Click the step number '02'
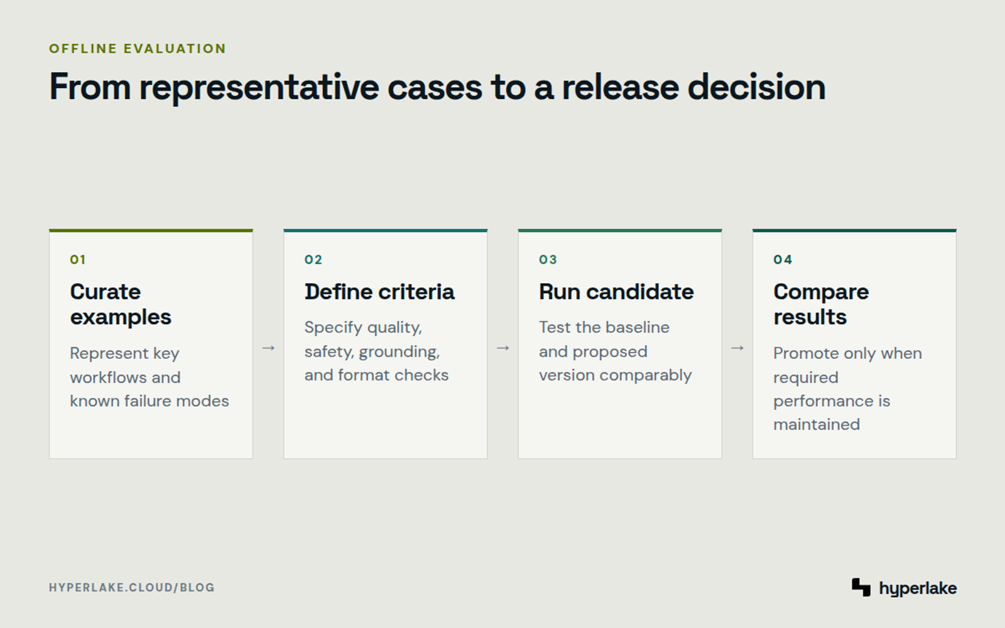1005x628 pixels. (x=313, y=260)
